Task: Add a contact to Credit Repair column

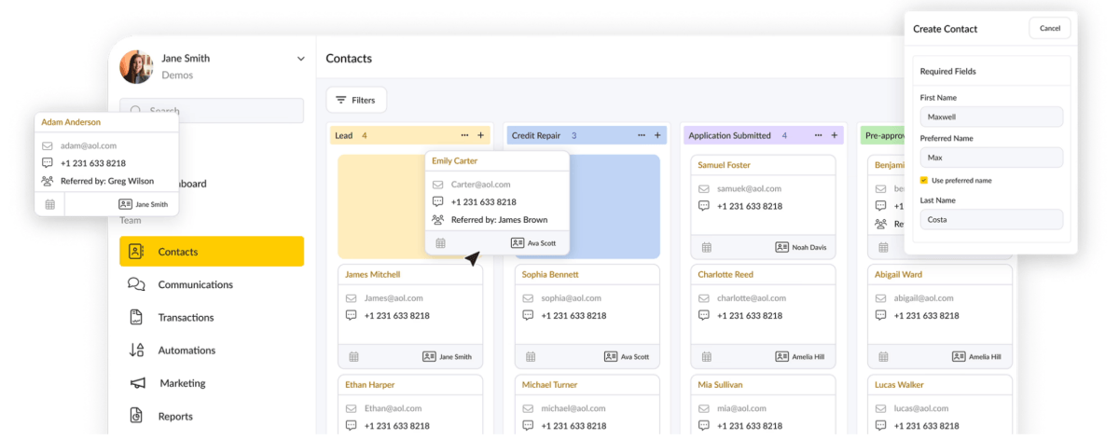Action: 657,135
